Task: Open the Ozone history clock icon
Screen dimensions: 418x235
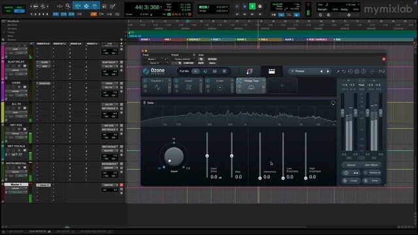Action: click(x=350, y=71)
